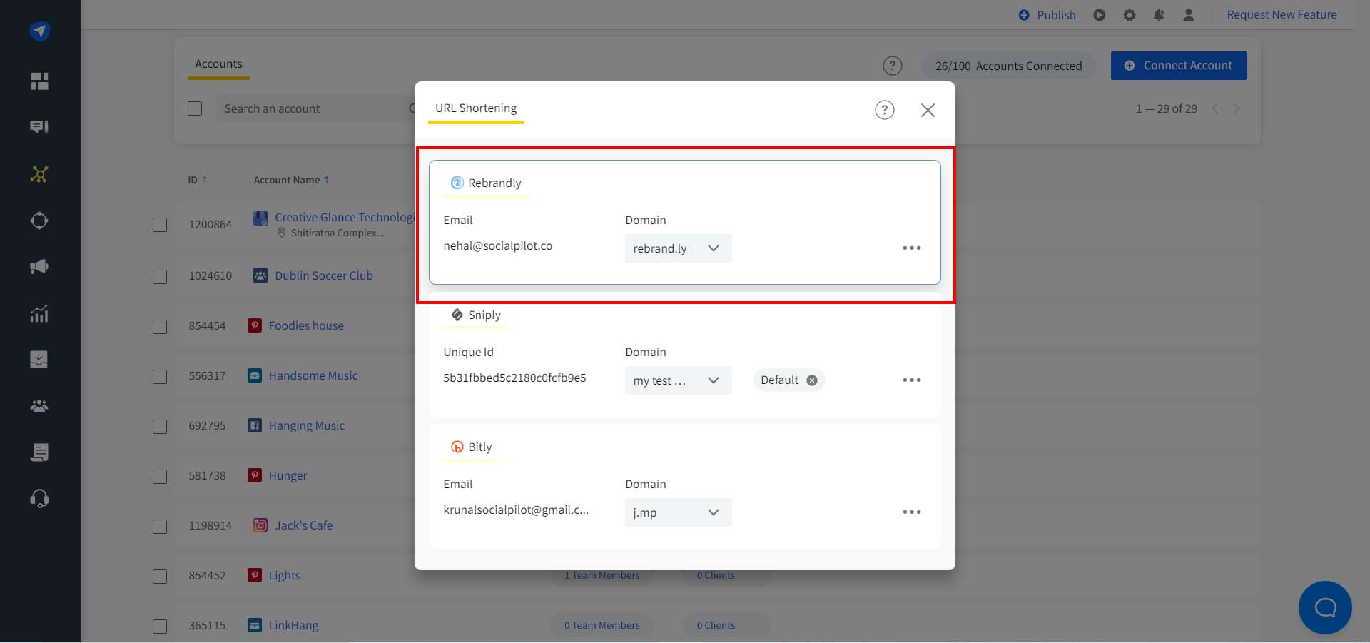Check the box for Hunger

tap(160, 476)
